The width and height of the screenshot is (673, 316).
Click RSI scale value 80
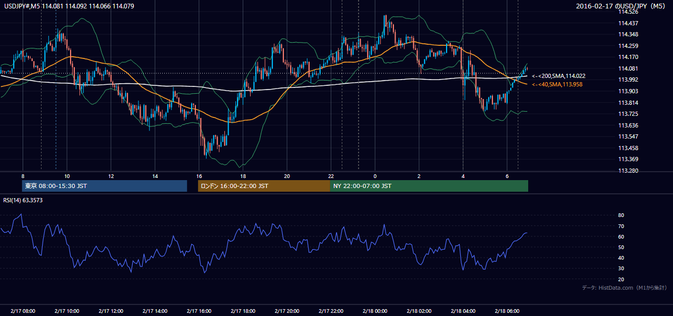pos(621,215)
